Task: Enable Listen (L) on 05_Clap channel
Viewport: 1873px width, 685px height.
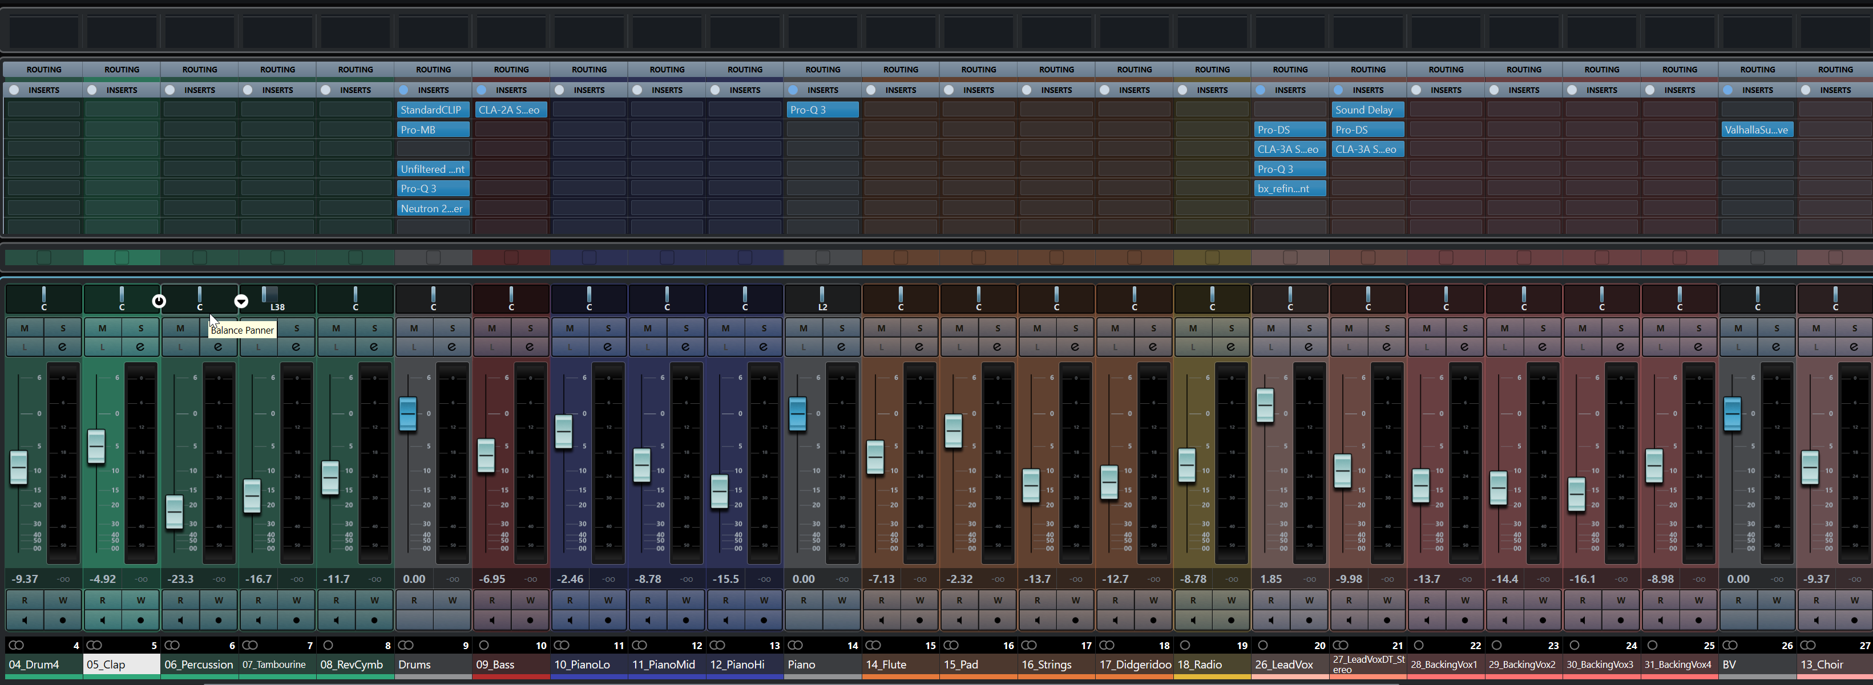Action: coord(103,347)
